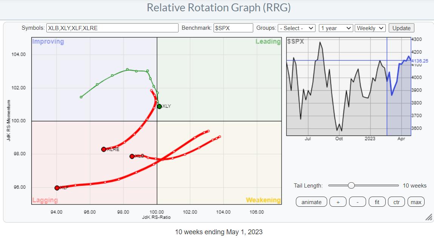The height and width of the screenshot is (238, 434).
Task: Zoom in with the plus button
Action: point(338,202)
